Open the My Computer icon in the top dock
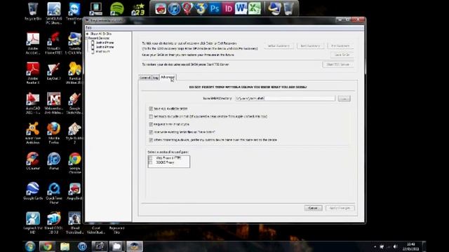The width and height of the screenshot is (449, 252). point(274,8)
